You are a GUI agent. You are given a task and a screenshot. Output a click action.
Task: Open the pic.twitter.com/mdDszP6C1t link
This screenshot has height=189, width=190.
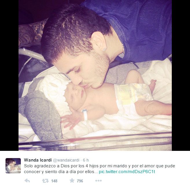click(x=127, y=172)
